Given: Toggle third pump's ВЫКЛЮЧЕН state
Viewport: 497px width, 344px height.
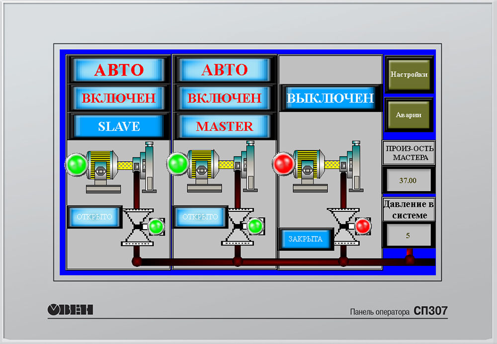Looking at the screenshot, I should coord(330,98).
